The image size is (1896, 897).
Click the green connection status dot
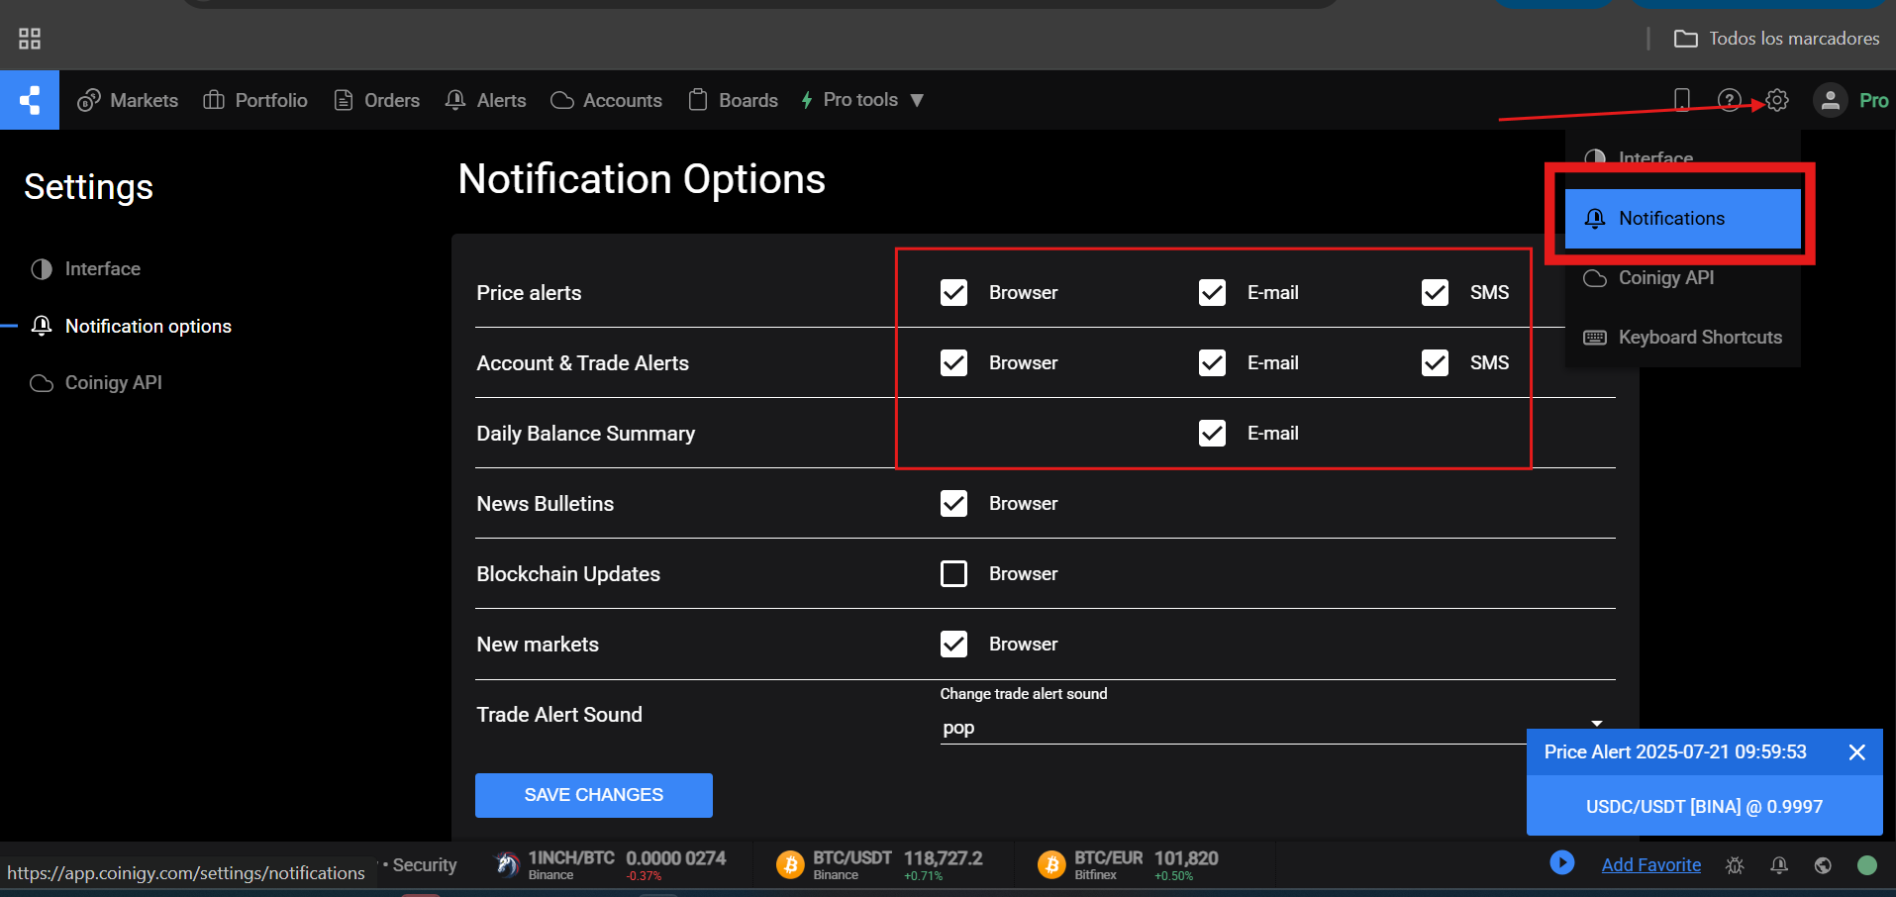tap(1867, 865)
